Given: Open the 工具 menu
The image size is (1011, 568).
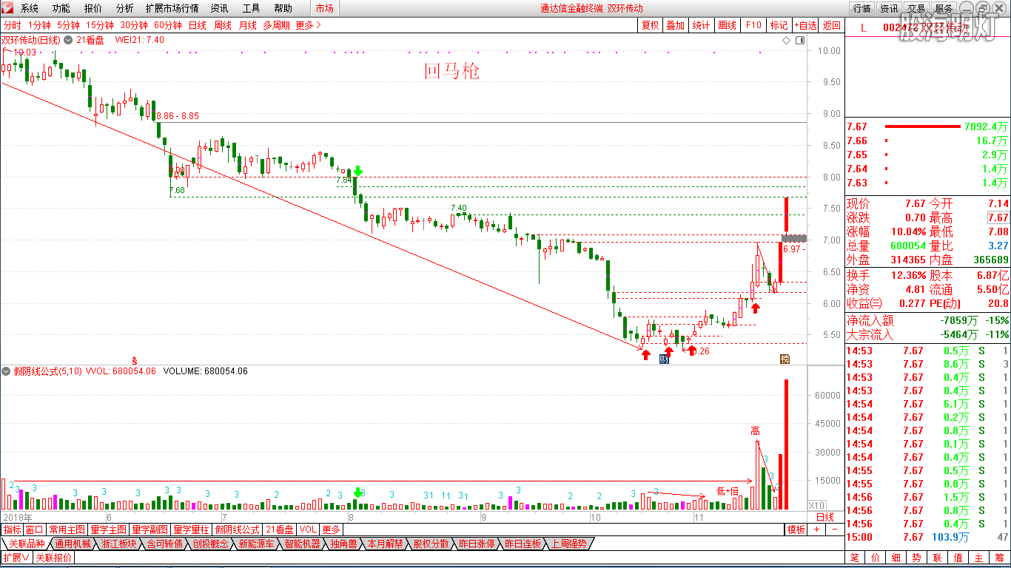Looking at the screenshot, I should tap(252, 9).
